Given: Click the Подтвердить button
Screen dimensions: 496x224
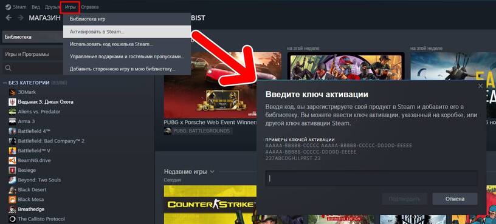Looking at the screenshot, I should (x=405, y=199).
